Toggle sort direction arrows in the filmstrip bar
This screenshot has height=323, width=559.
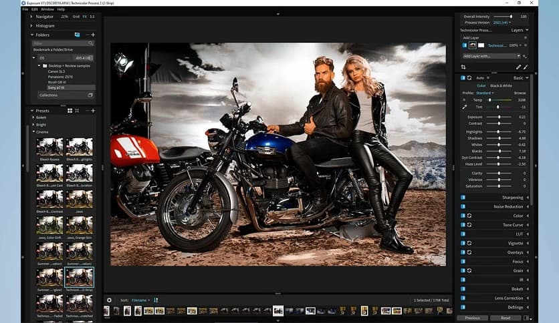click(x=156, y=300)
